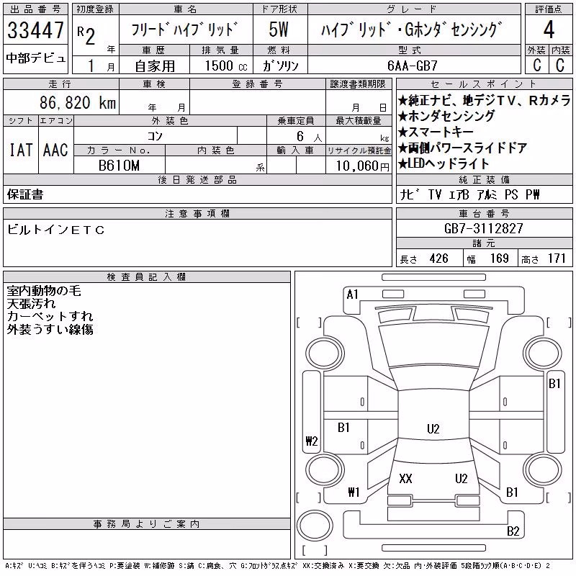Select 保証書 under later-shipped parts
The image size is (576, 576).
25,194
